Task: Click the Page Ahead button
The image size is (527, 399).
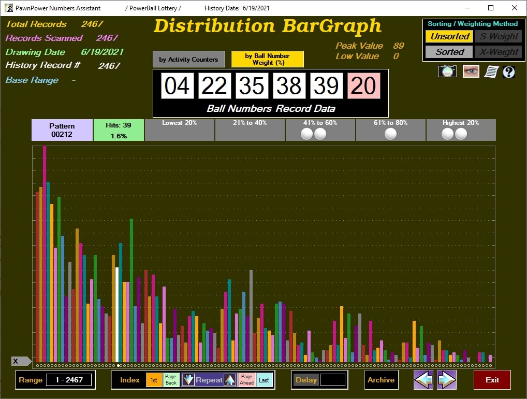Action: (247, 380)
